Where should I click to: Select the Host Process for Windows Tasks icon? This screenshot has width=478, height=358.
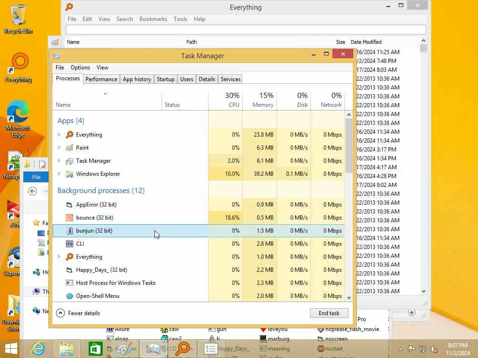click(x=70, y=283)
